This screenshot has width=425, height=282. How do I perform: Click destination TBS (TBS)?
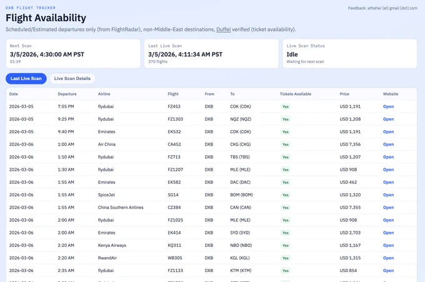tap(240, 157)
